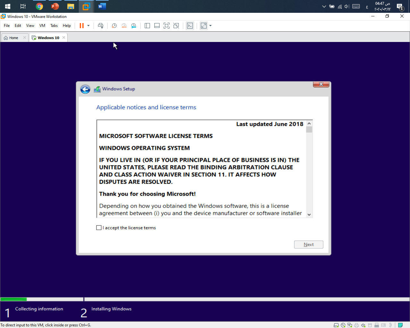This screenshot has width=410, height=328.
Task: Expand the stretch guest dropdown arrow
Action: coord(210,26)
